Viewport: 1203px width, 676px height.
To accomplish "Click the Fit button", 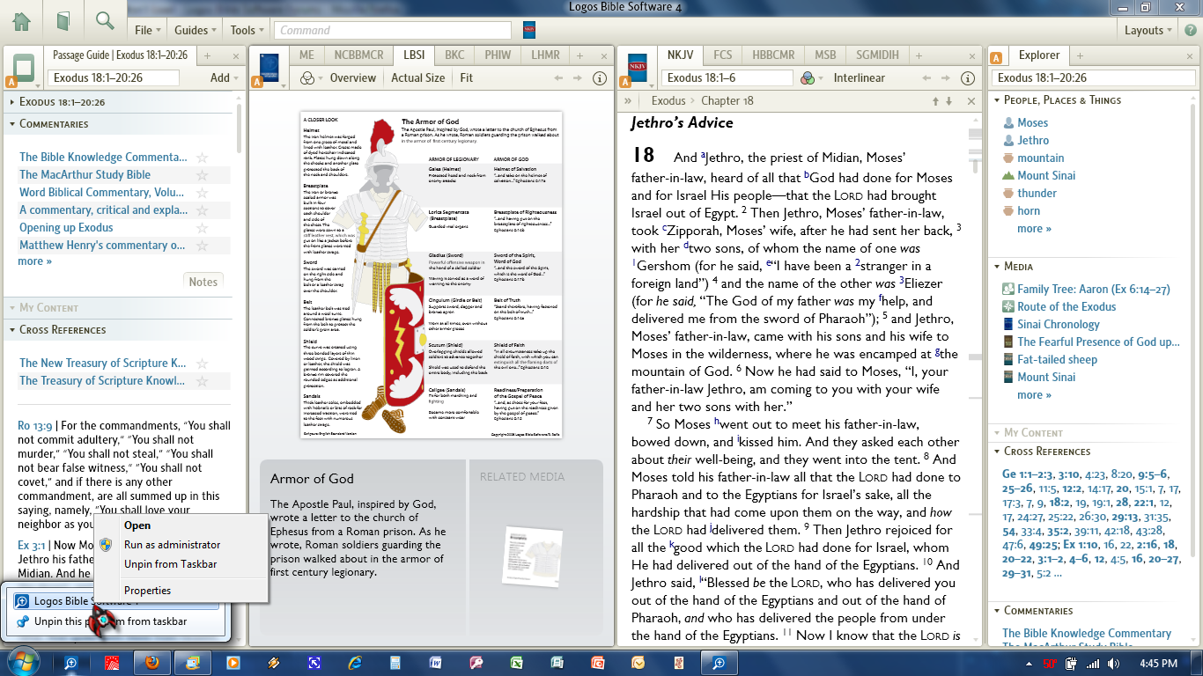I will [x=466, y=77].
